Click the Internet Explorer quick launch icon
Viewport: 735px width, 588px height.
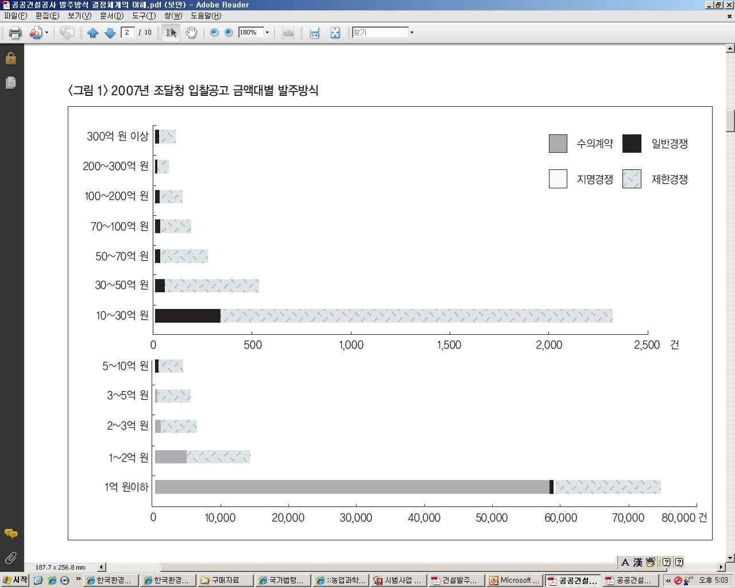52,581
